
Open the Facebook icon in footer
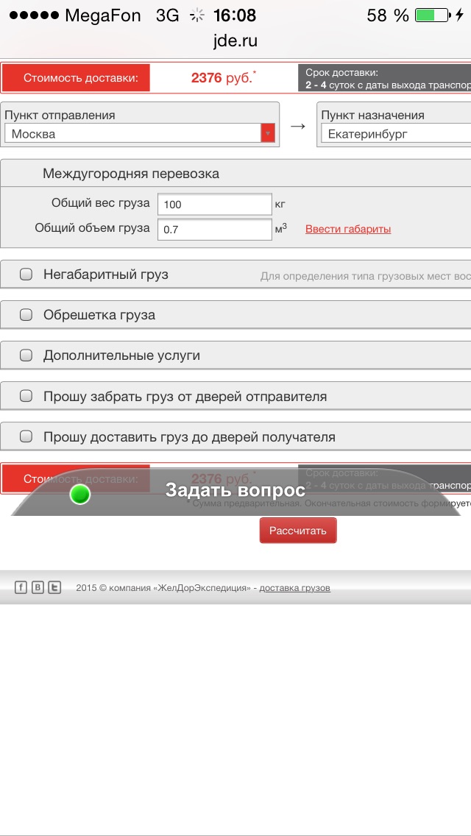21,587
